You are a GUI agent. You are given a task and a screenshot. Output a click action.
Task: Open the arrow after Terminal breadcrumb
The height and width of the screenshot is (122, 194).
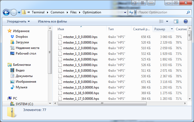pyautogui.click(x=48, y=12)
